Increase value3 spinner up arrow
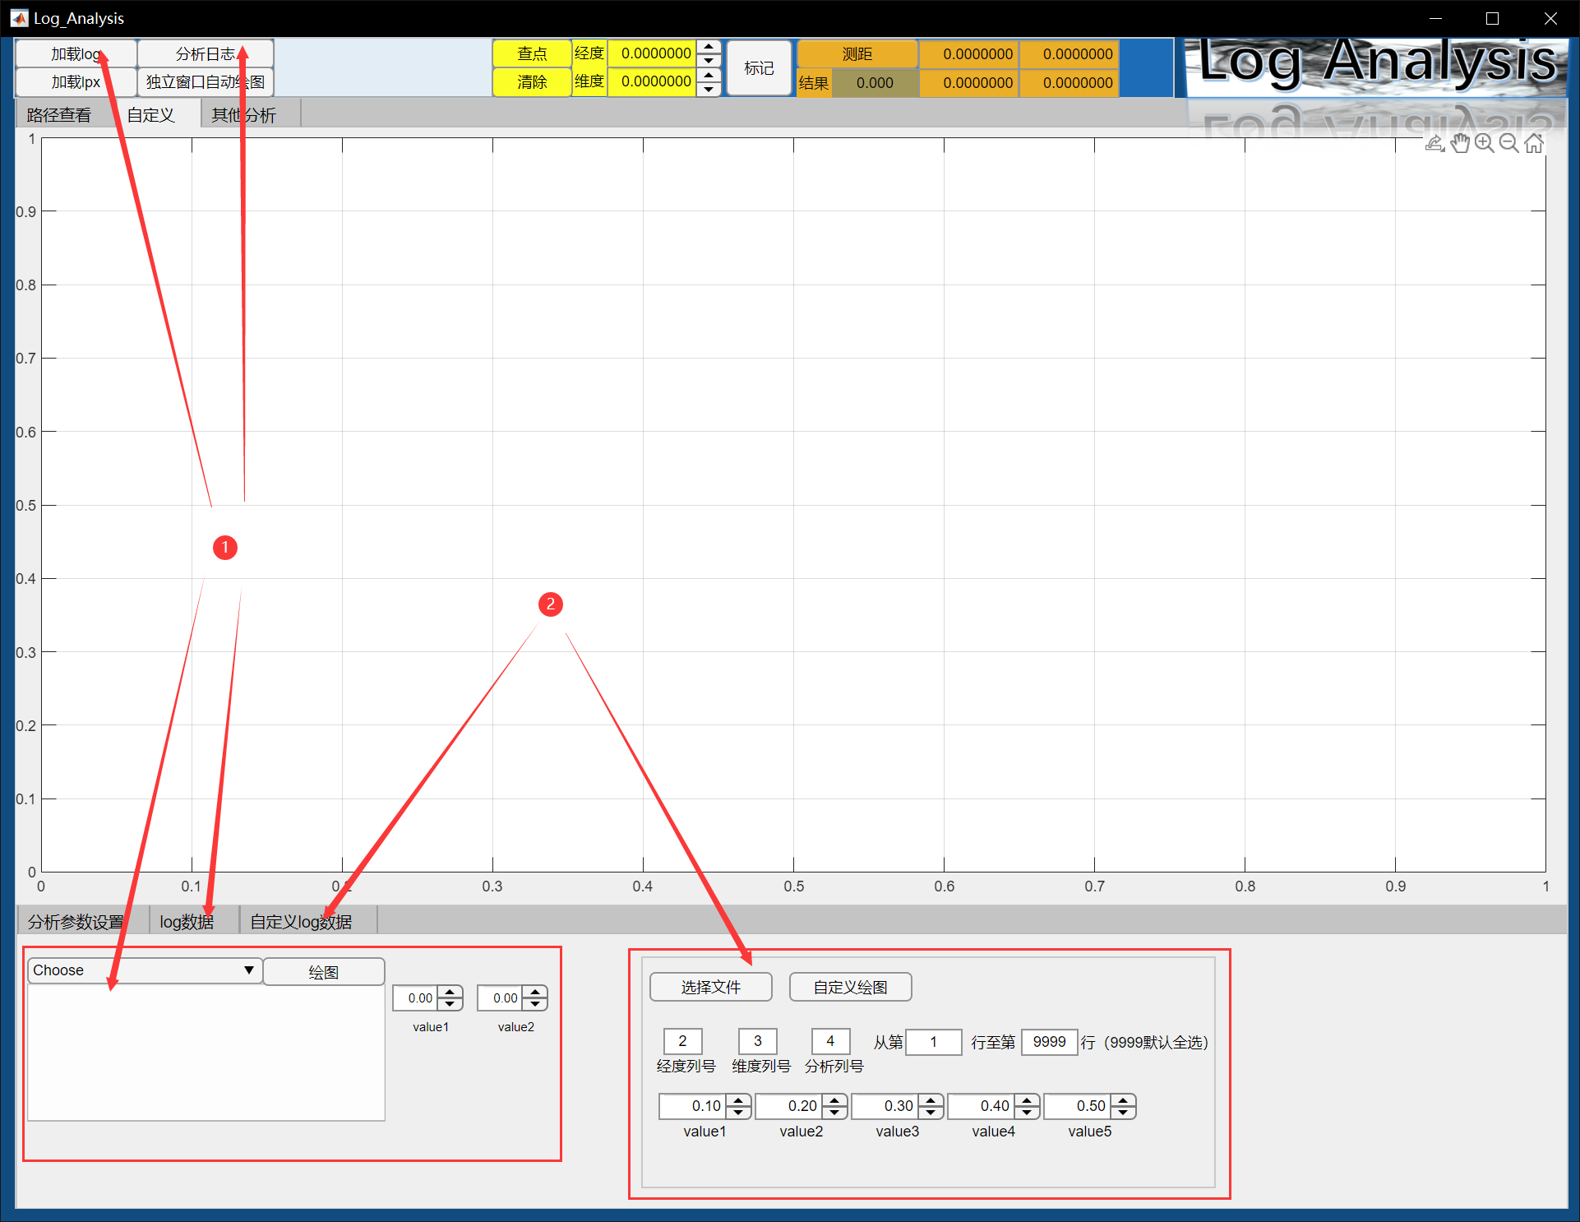The width and height of the screenshot is (1580, 1222). (931, 1100)
